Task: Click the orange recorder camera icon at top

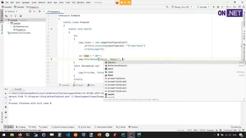Action: pos(122,3)
